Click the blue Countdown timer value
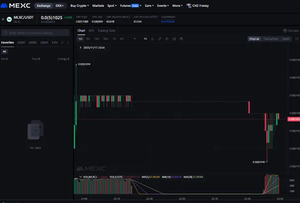 click(168, 22)
